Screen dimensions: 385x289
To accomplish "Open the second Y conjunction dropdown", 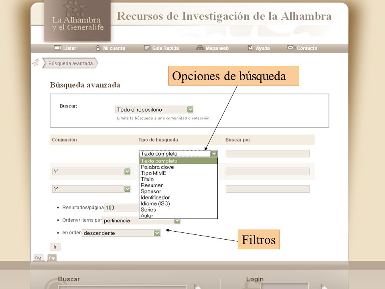I will 91,189.
